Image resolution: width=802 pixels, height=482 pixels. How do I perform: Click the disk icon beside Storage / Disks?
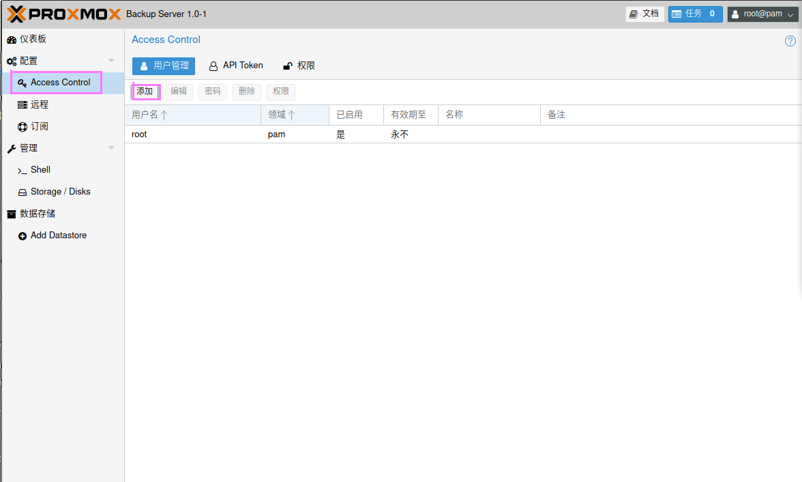[x=23, y=193]
